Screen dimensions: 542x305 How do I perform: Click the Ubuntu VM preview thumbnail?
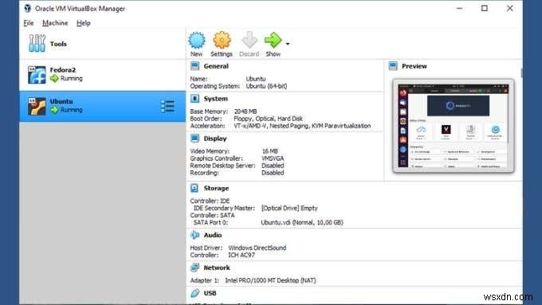point(454,126)
